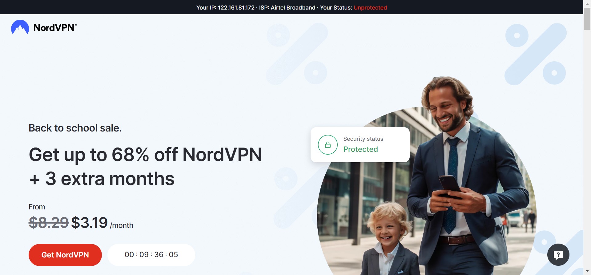Click the Security status Protected card
This screenshot has height=275, width=591.
point(360,145)
